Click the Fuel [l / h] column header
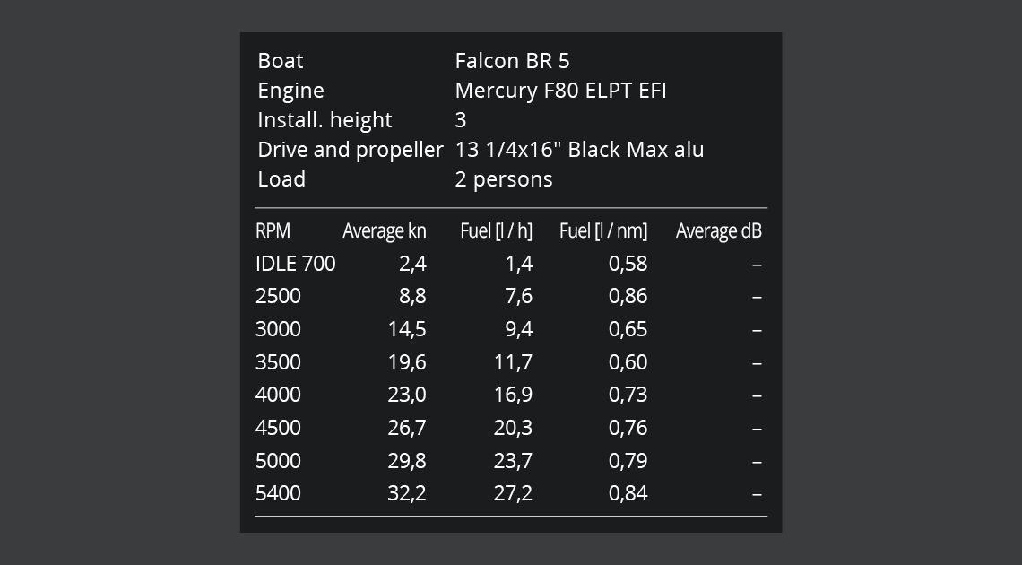Viewport: 1022px width, 565px height. [496, 230]
